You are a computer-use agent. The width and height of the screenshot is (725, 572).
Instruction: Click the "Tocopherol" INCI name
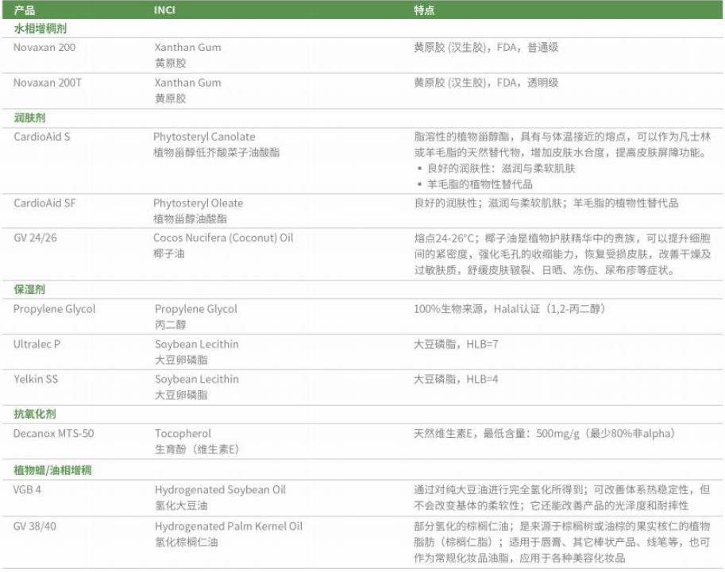[x=183, y=434]
